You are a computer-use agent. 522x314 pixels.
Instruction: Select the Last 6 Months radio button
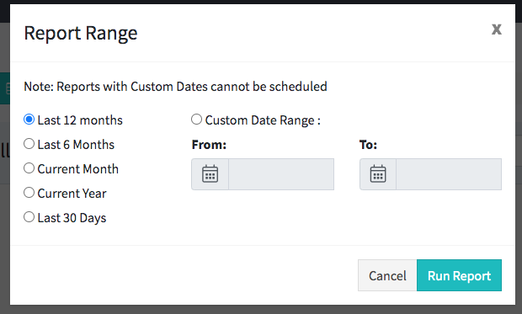(29, 144)
